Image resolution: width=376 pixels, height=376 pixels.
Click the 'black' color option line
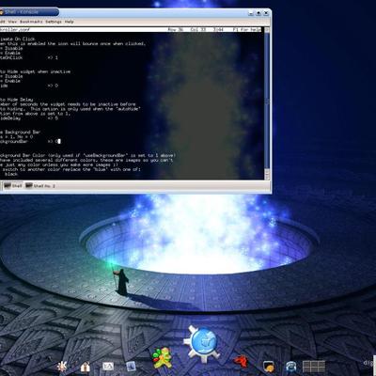click(x=11, y=174)
